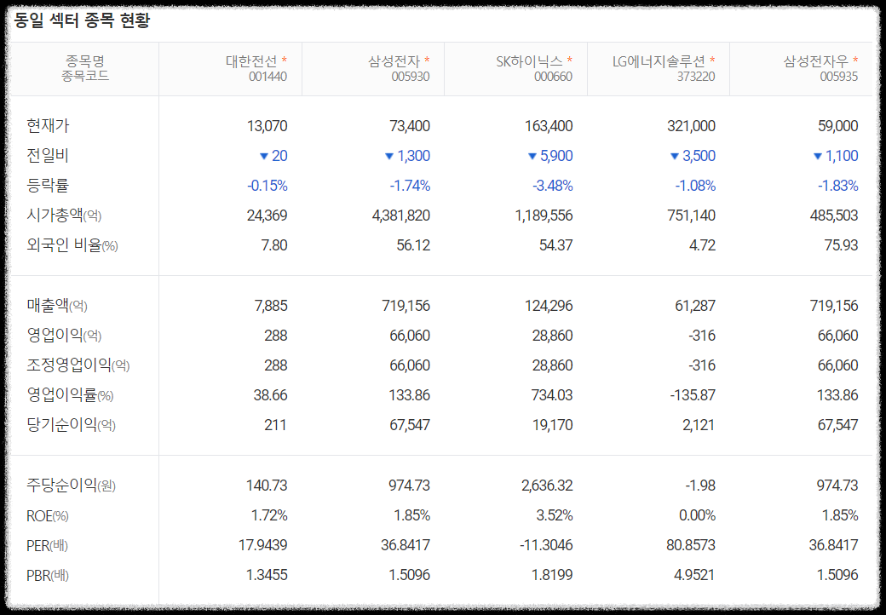Click current price 73,400
The image size is (886, 615).
[x=410, y=125]
